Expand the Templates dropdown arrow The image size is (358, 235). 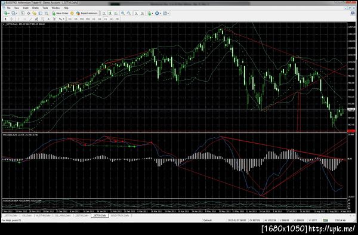point(168,13)
